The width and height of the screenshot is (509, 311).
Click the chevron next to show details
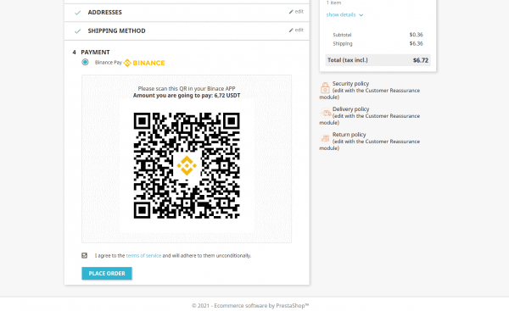click(361, 15)
